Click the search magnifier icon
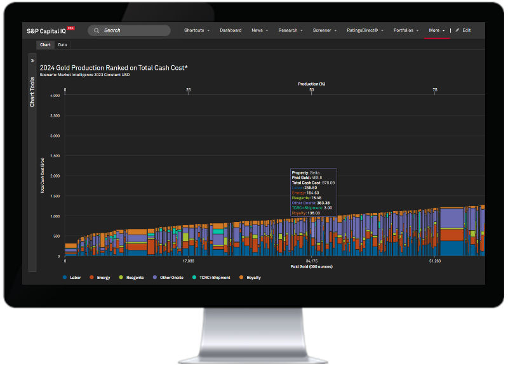 97,30
